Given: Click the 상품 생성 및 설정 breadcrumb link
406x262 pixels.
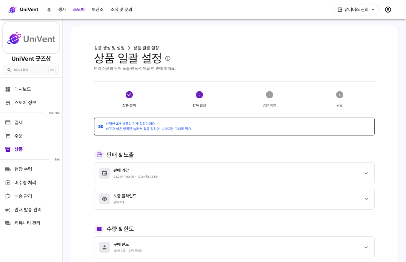Looking at the screenshot, I should point(109,48).
